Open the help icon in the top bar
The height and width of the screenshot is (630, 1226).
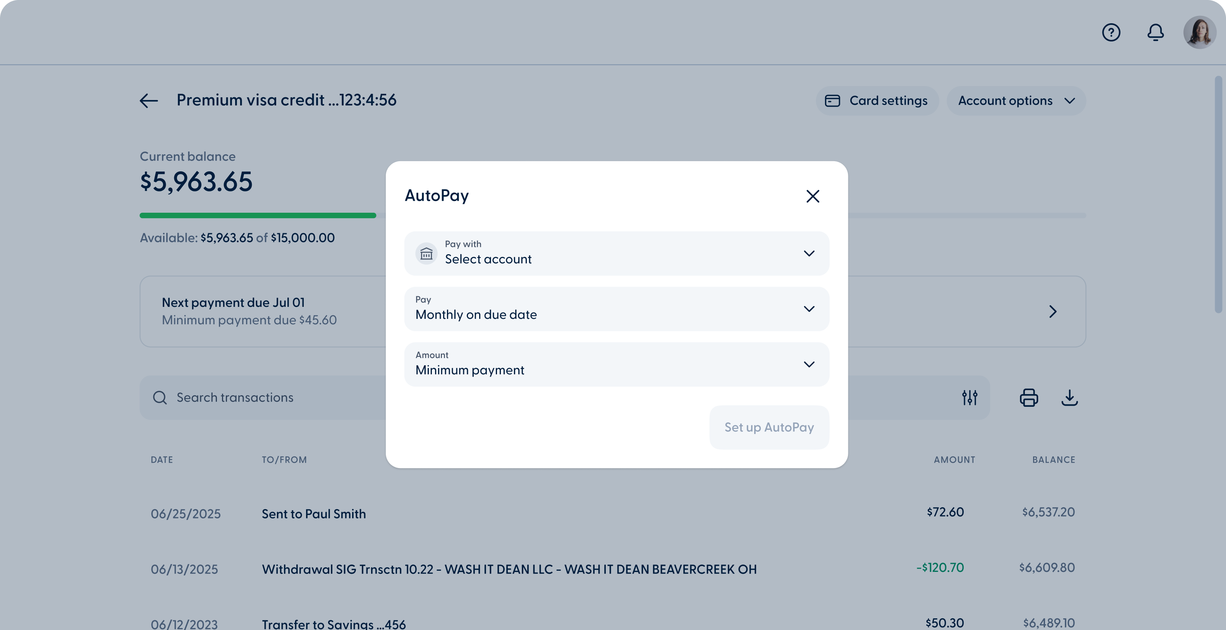click(x=1111, y=32)
